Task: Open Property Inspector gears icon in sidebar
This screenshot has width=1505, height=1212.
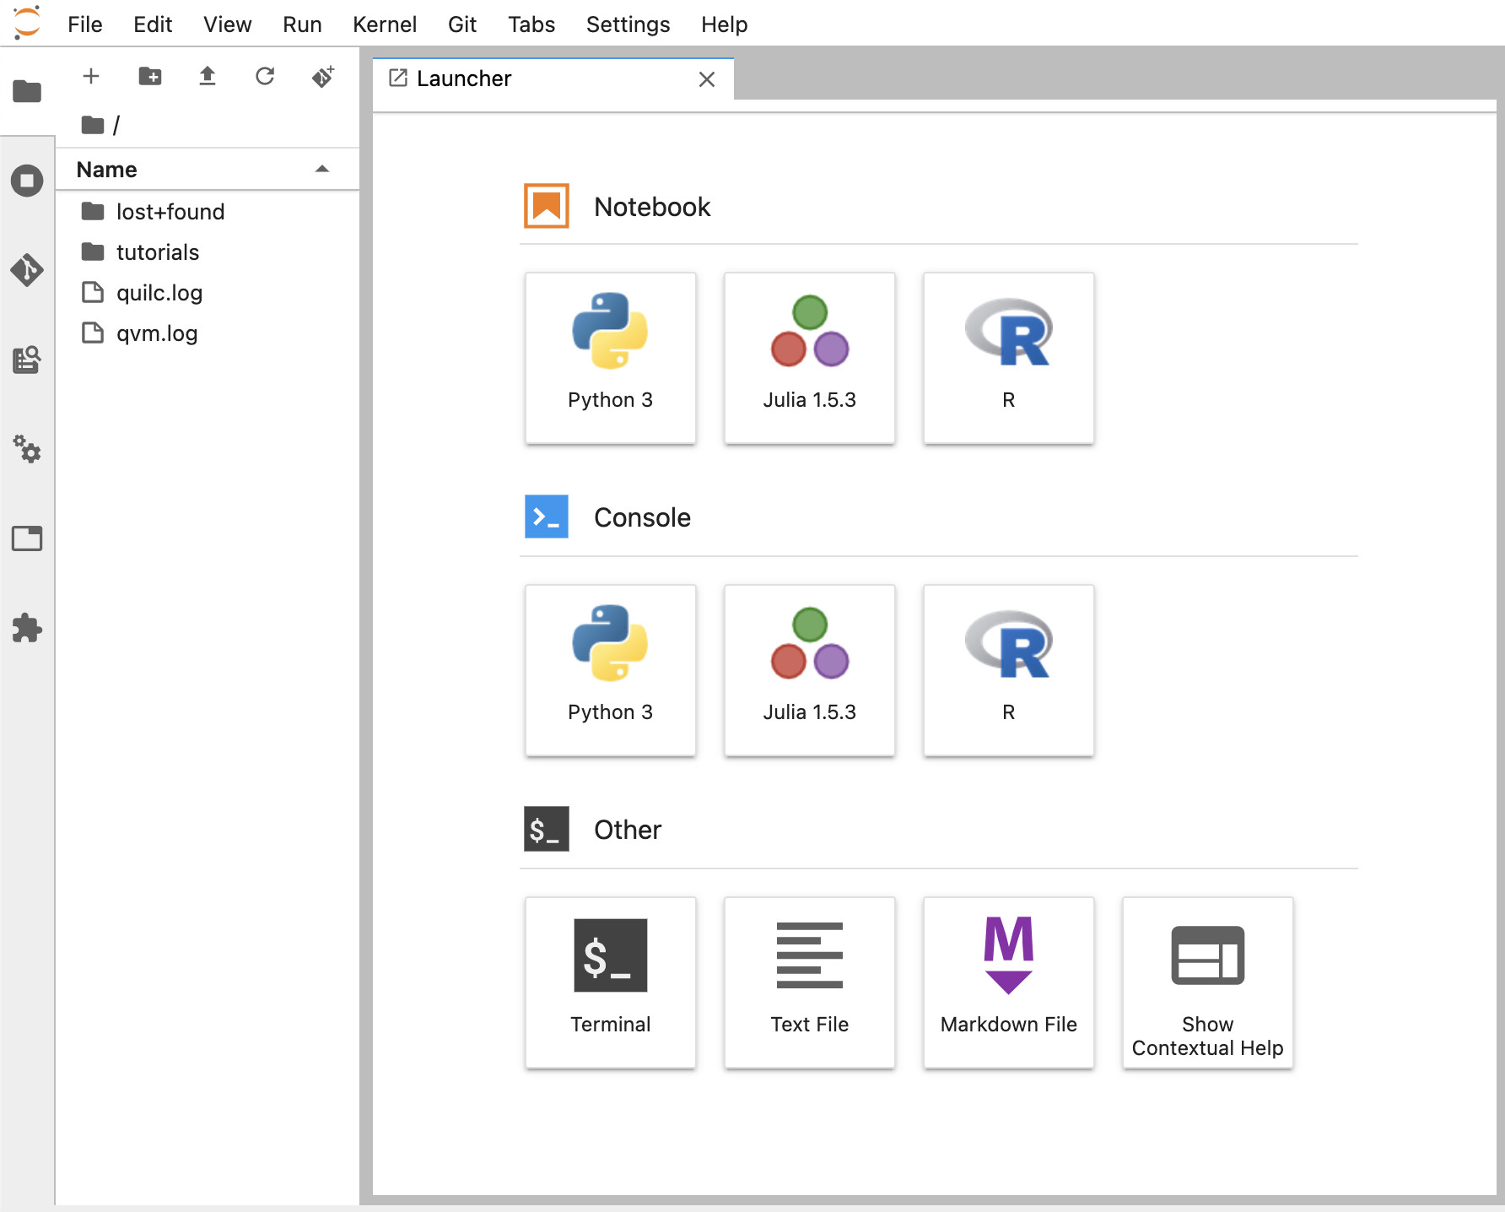Action: tap(27, 449)
